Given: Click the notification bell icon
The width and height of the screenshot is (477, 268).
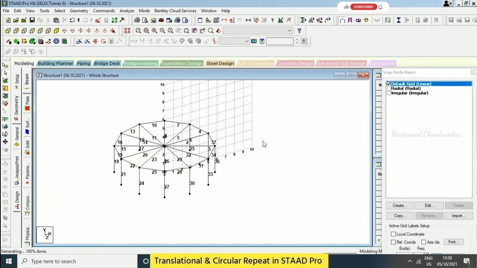Looking at the screenshot, I should tap(380, 7).
